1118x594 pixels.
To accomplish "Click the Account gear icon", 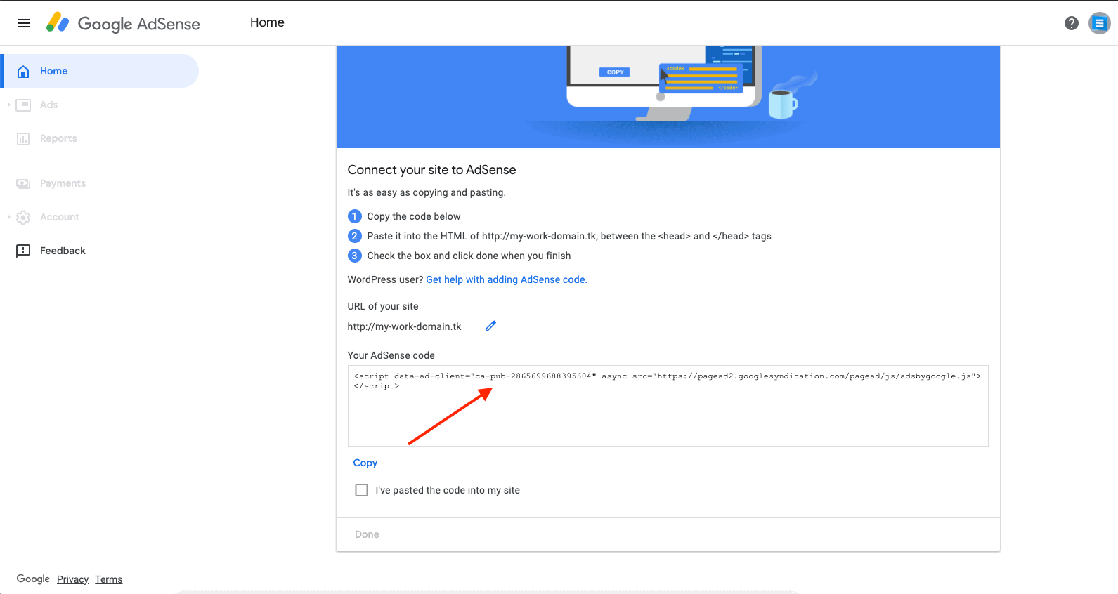I will coord(23,217).
